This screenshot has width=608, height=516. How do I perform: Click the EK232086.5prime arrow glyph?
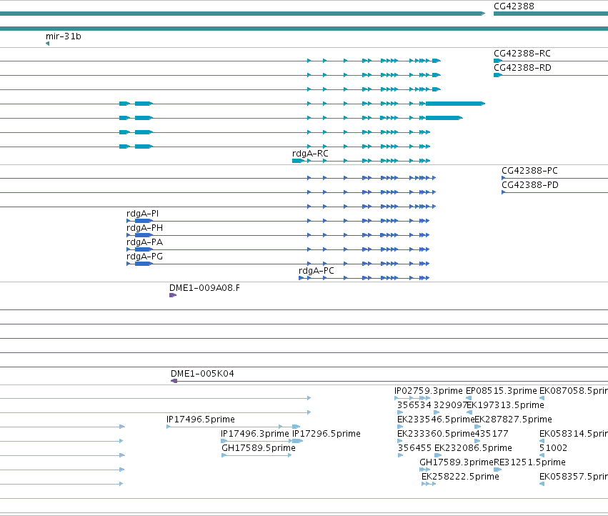pyautogui.click(x=438, y=455)
